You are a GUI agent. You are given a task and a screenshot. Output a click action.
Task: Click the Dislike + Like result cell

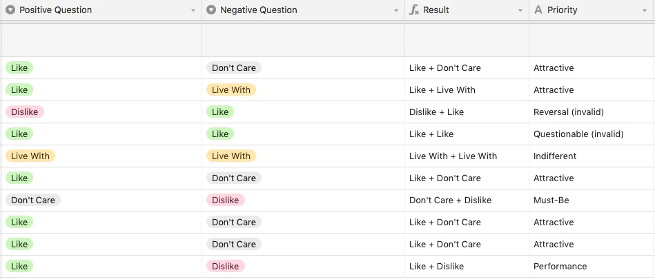tap(467, 112)
